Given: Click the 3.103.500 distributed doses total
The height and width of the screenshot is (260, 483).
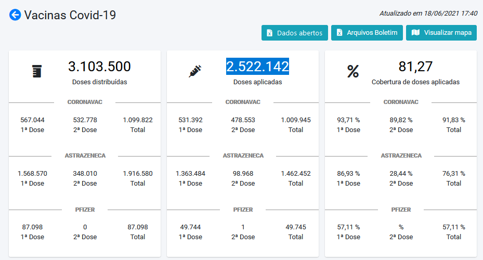Looking at the screenshot, I should (x=99, y=67).
